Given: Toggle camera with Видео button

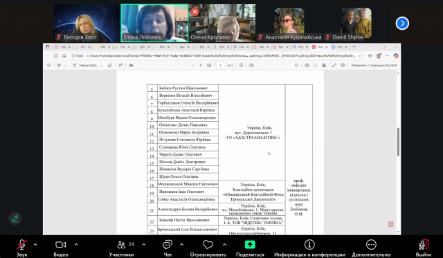Looking at the screenshot, I should click(x=61, y=248).
